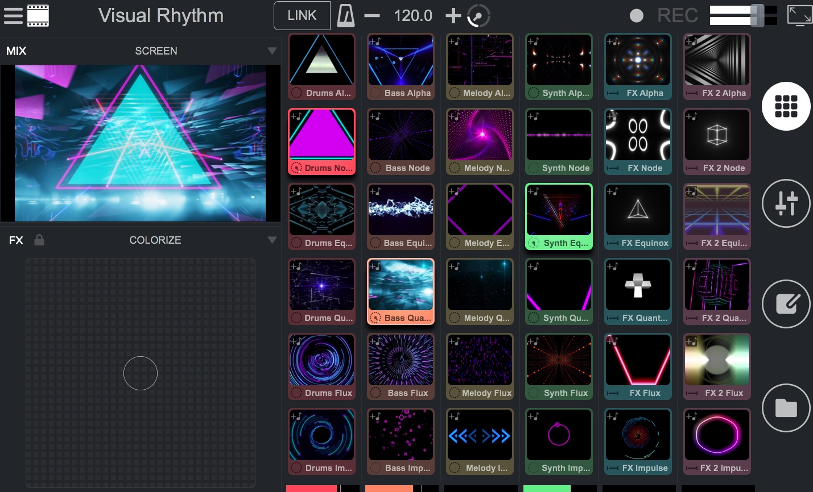The width and height of the screenshot is (813, 492).
Task: Trigger the Drums Alpha clip
Action: [x=322, y=66]
